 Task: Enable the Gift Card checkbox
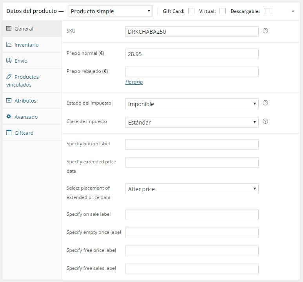pos(191,11)
